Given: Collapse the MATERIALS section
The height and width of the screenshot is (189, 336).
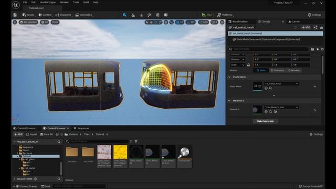Looking at the screenshot, I should click(x=229, y=100).
